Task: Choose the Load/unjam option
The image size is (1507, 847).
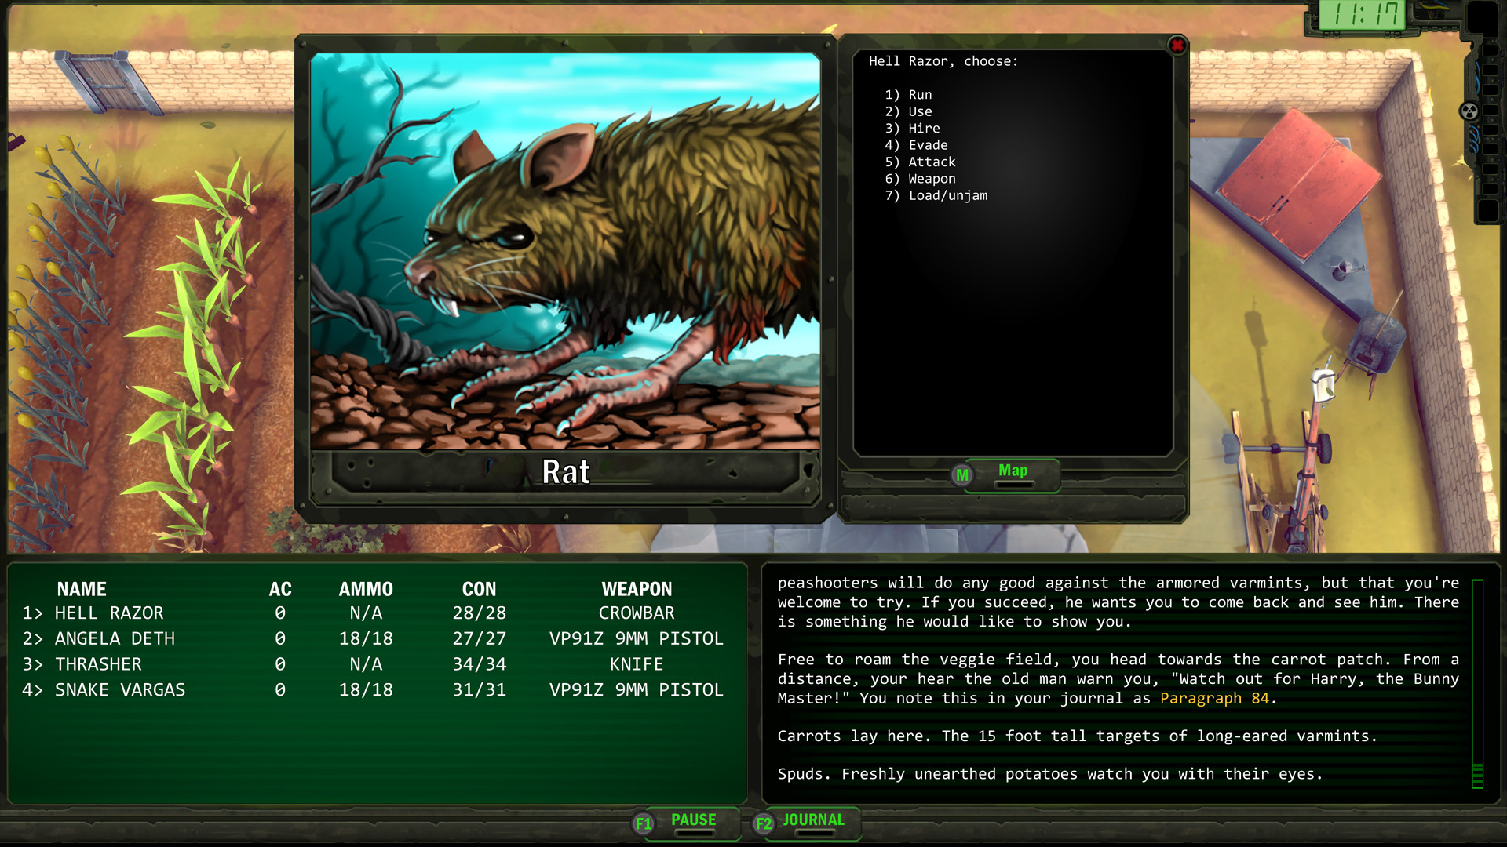Action: pos(937,195)
